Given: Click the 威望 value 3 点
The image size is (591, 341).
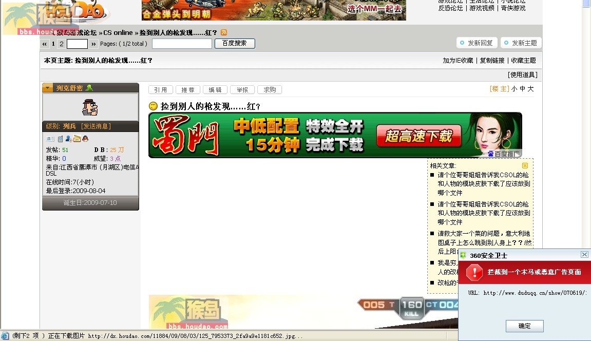Looking at the screenshot, I should (x=116, y=159).
